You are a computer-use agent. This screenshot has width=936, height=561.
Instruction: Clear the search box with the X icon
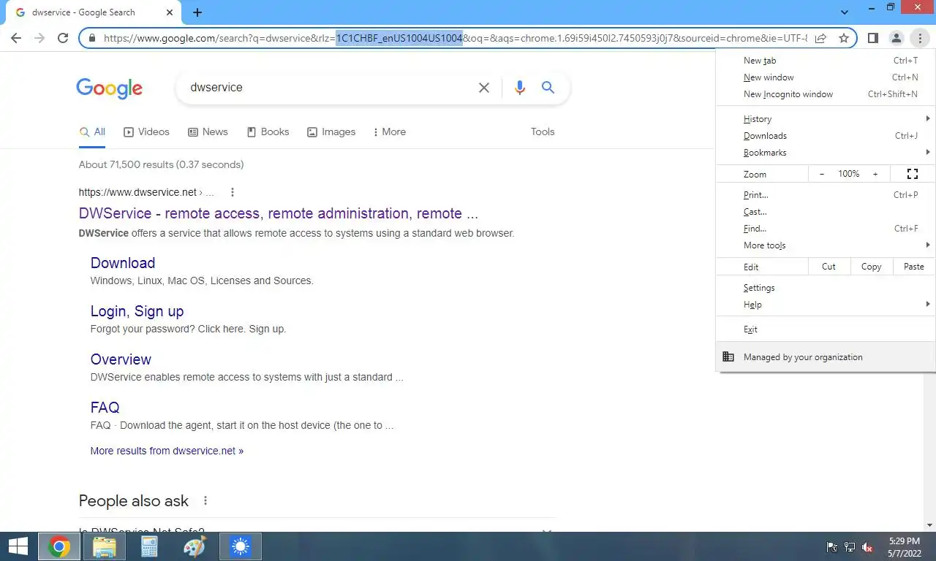[484, 88]
